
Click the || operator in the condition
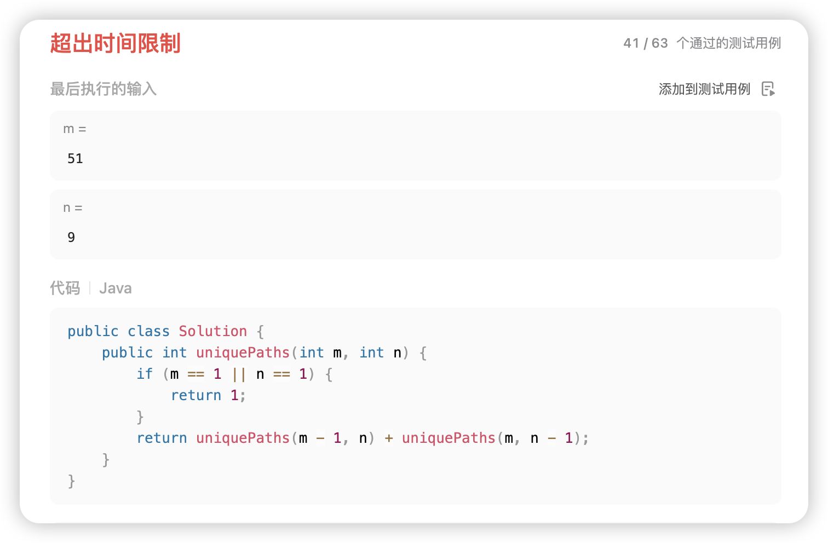pos(239,374)
